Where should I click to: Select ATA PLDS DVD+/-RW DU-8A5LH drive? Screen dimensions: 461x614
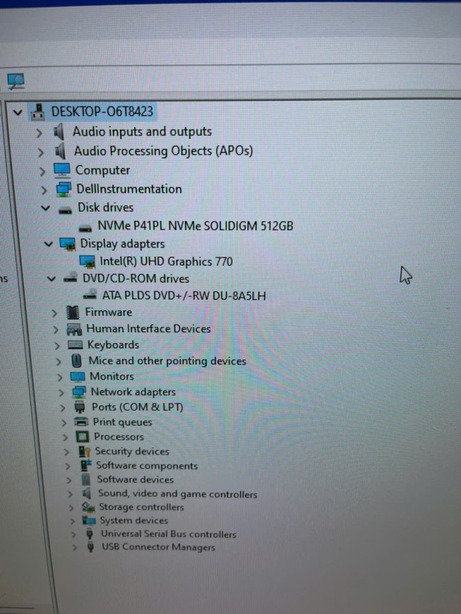point(184,296)
